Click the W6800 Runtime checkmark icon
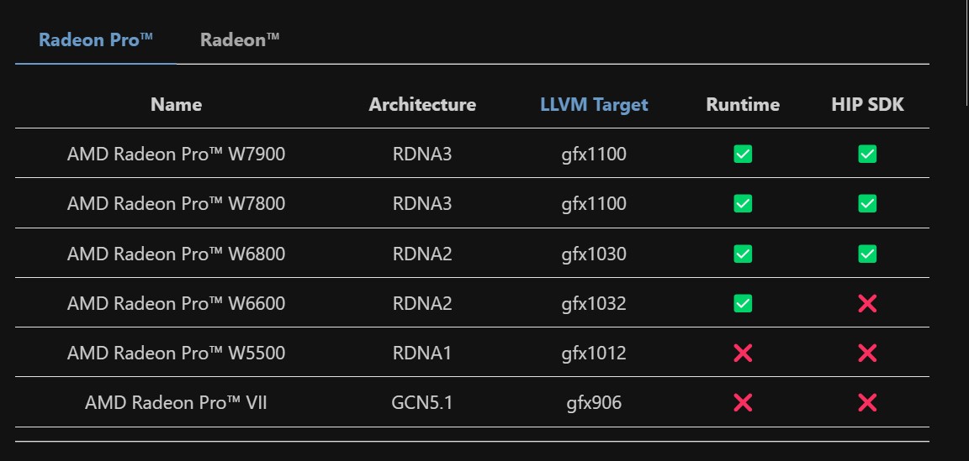 click(743, 254)
